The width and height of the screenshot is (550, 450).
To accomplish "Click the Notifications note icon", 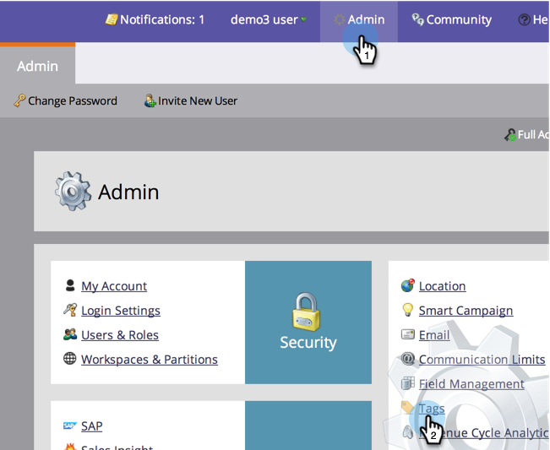I will [111, 19].
